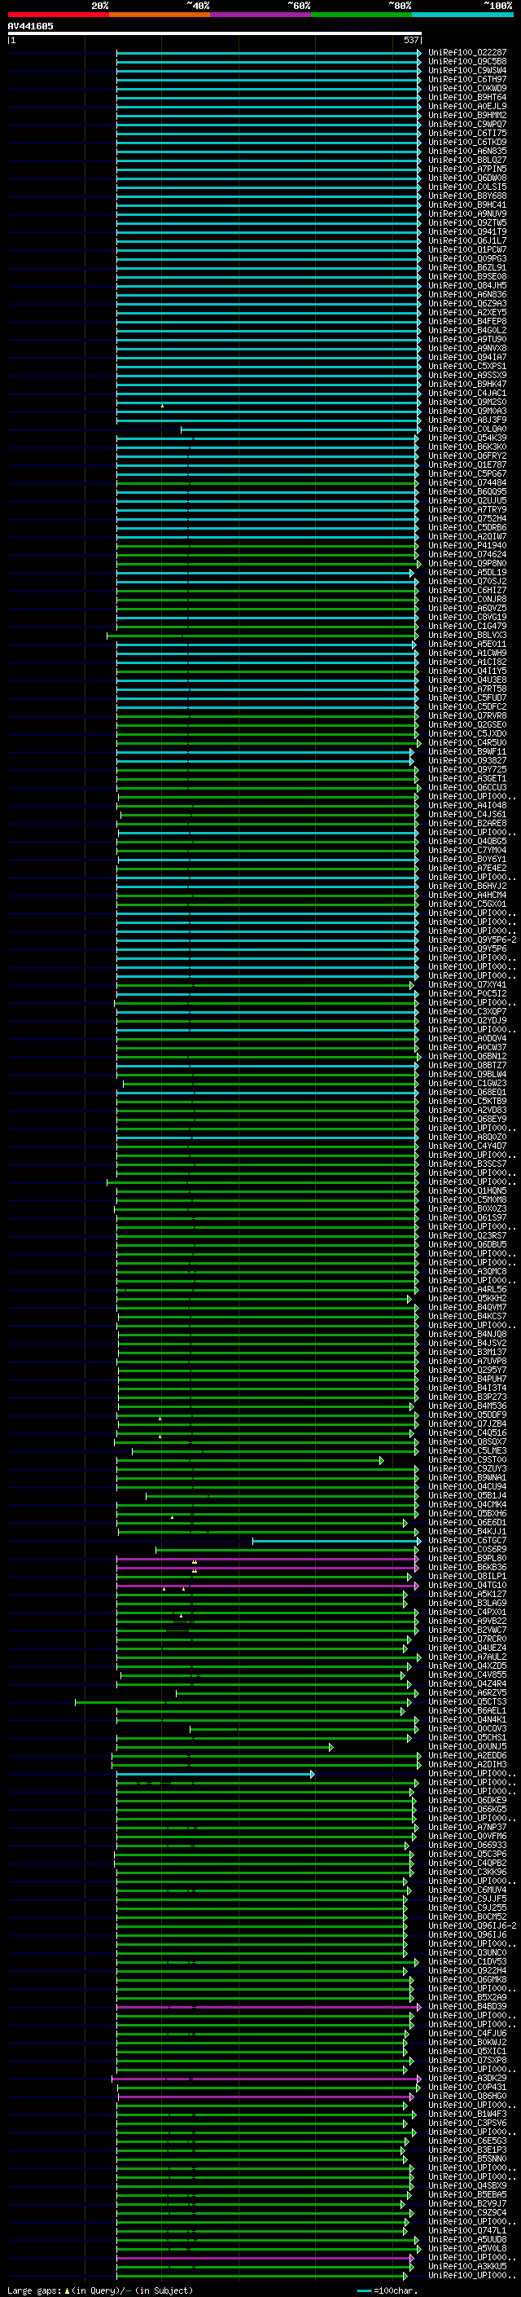
Task: Select the UniRef100_A2EDD6 label
Action: point(467,1756)
